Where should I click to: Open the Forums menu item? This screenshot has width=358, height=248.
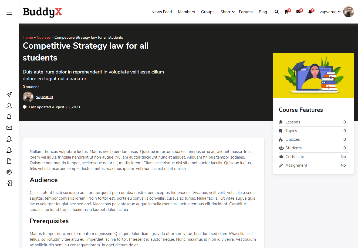coord(246,12)
